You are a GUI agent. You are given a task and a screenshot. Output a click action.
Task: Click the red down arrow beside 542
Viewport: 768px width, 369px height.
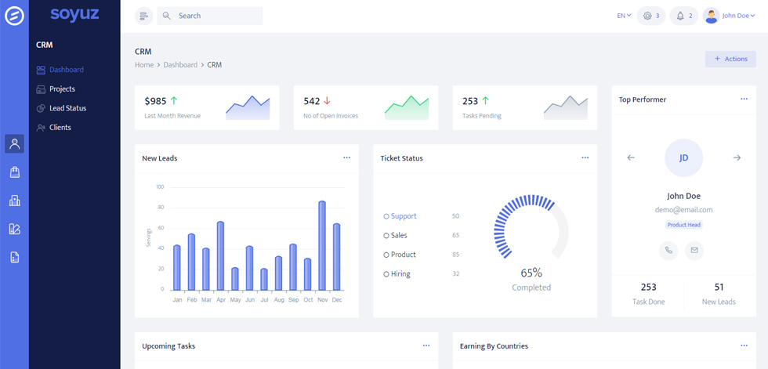pos(328,101)
